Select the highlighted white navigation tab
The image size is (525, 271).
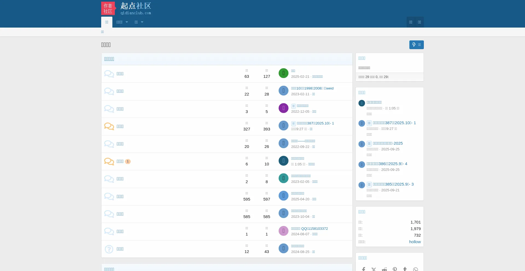(x=107, y=22)
